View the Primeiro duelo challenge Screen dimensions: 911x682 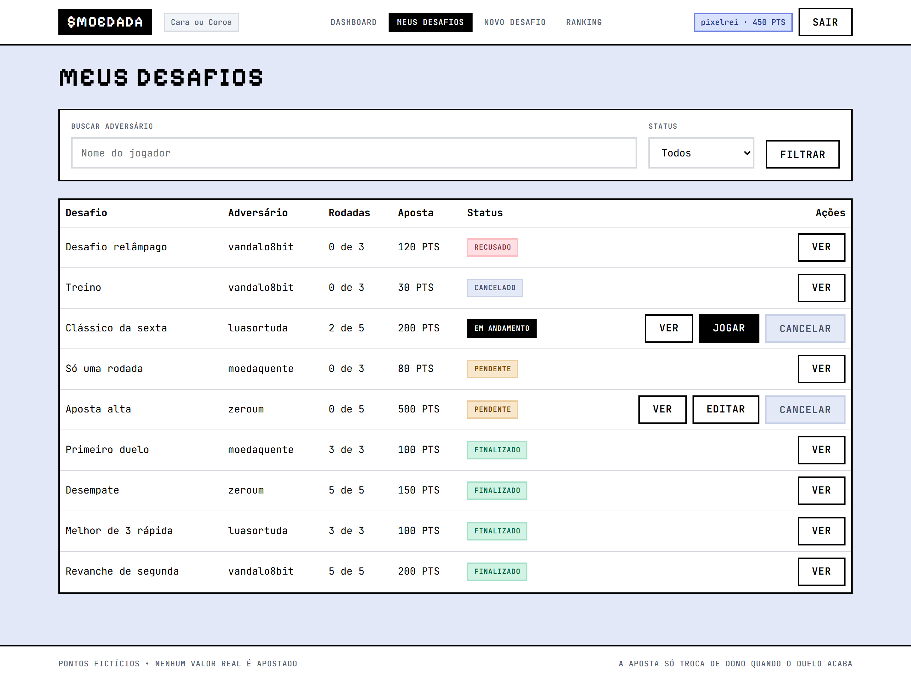pyautogui.click(x=821, y=450)
